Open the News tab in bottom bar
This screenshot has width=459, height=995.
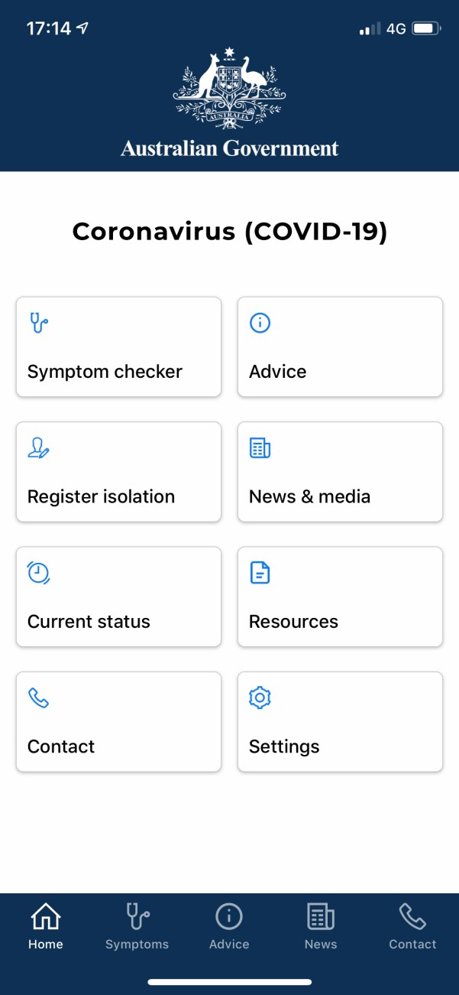[321, 926]
